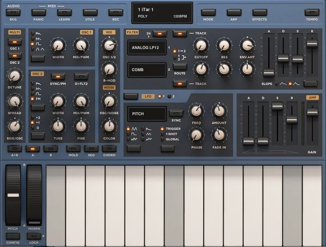326x247 pixels.
Task: Choose the LFO ramp-down sawtooth shape
Action: (148, 129)
